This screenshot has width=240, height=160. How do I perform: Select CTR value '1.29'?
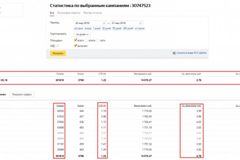click(x=104, y=150)
